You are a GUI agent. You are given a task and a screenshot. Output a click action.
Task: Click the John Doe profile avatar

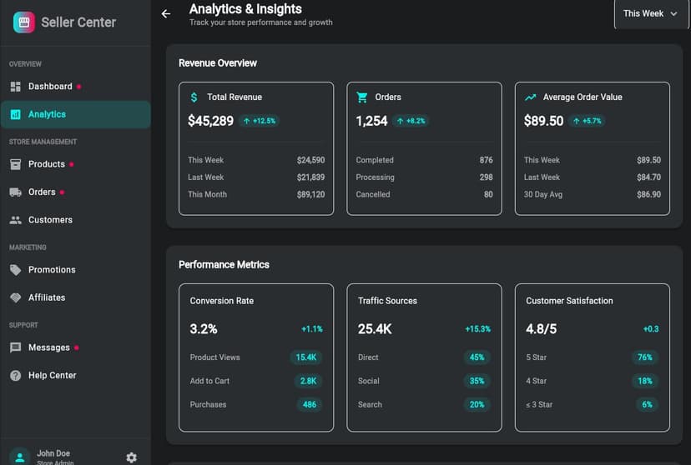coord(20,456)
